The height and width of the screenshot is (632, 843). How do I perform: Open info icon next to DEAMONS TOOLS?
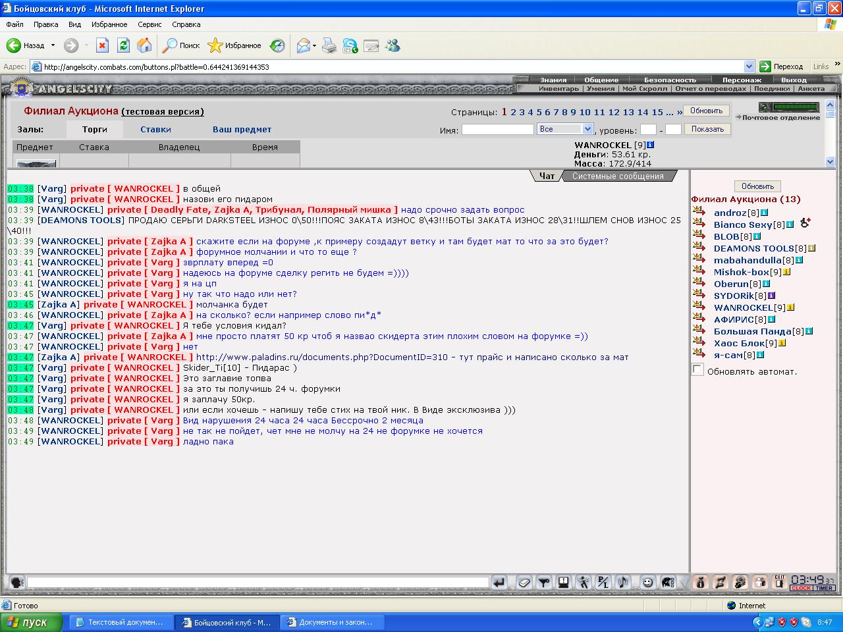[x=811, y=248]
